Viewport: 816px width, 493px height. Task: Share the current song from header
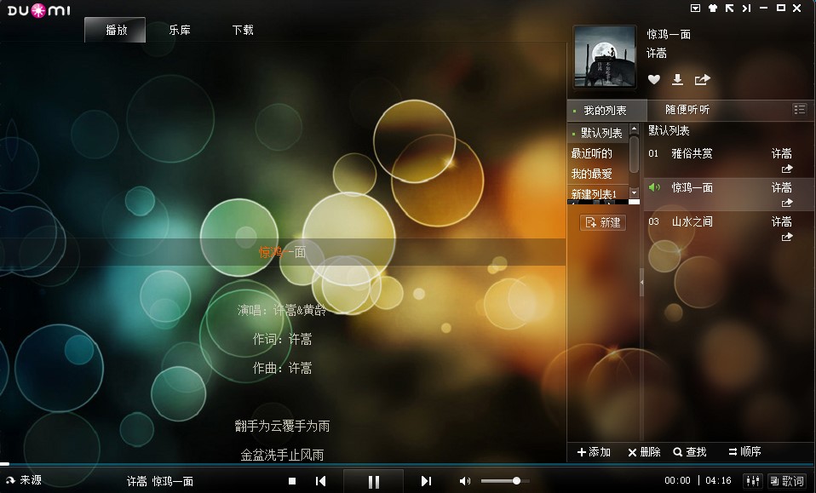click(x=702, y=79)
